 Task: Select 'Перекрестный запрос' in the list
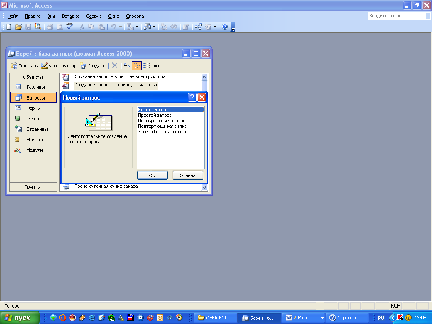(170, 121)
